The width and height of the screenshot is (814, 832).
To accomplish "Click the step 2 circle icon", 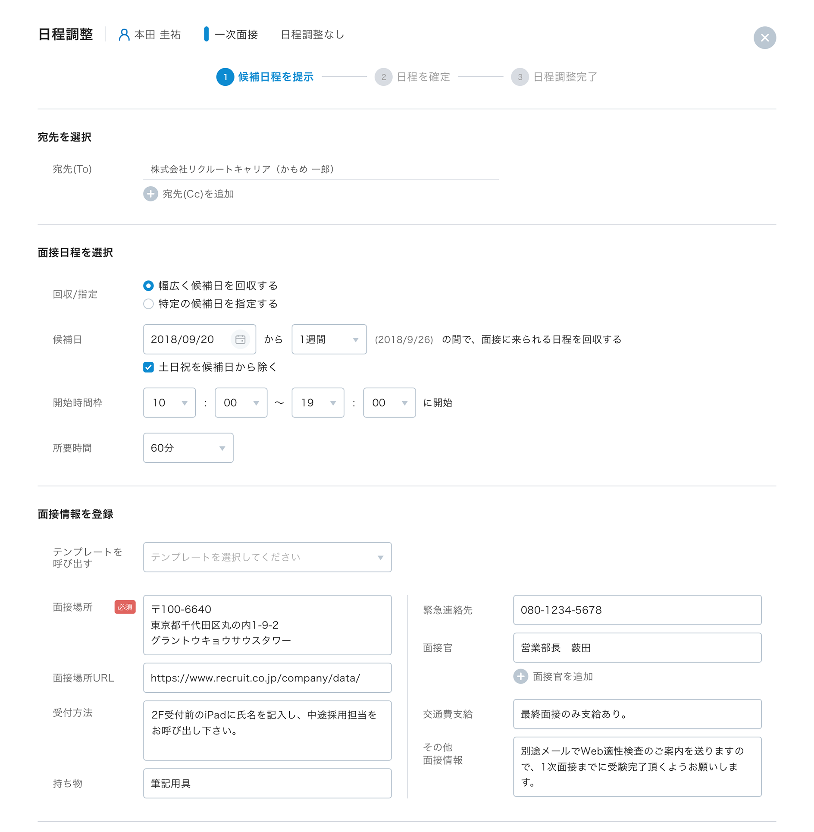I will click(383, 77).
